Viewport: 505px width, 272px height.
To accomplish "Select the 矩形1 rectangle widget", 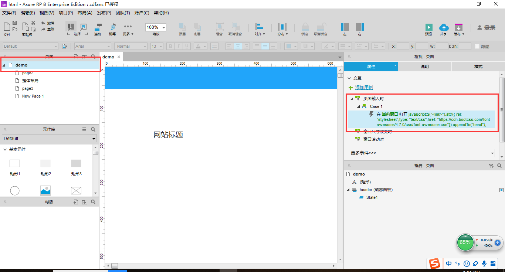I will [15, 167].
